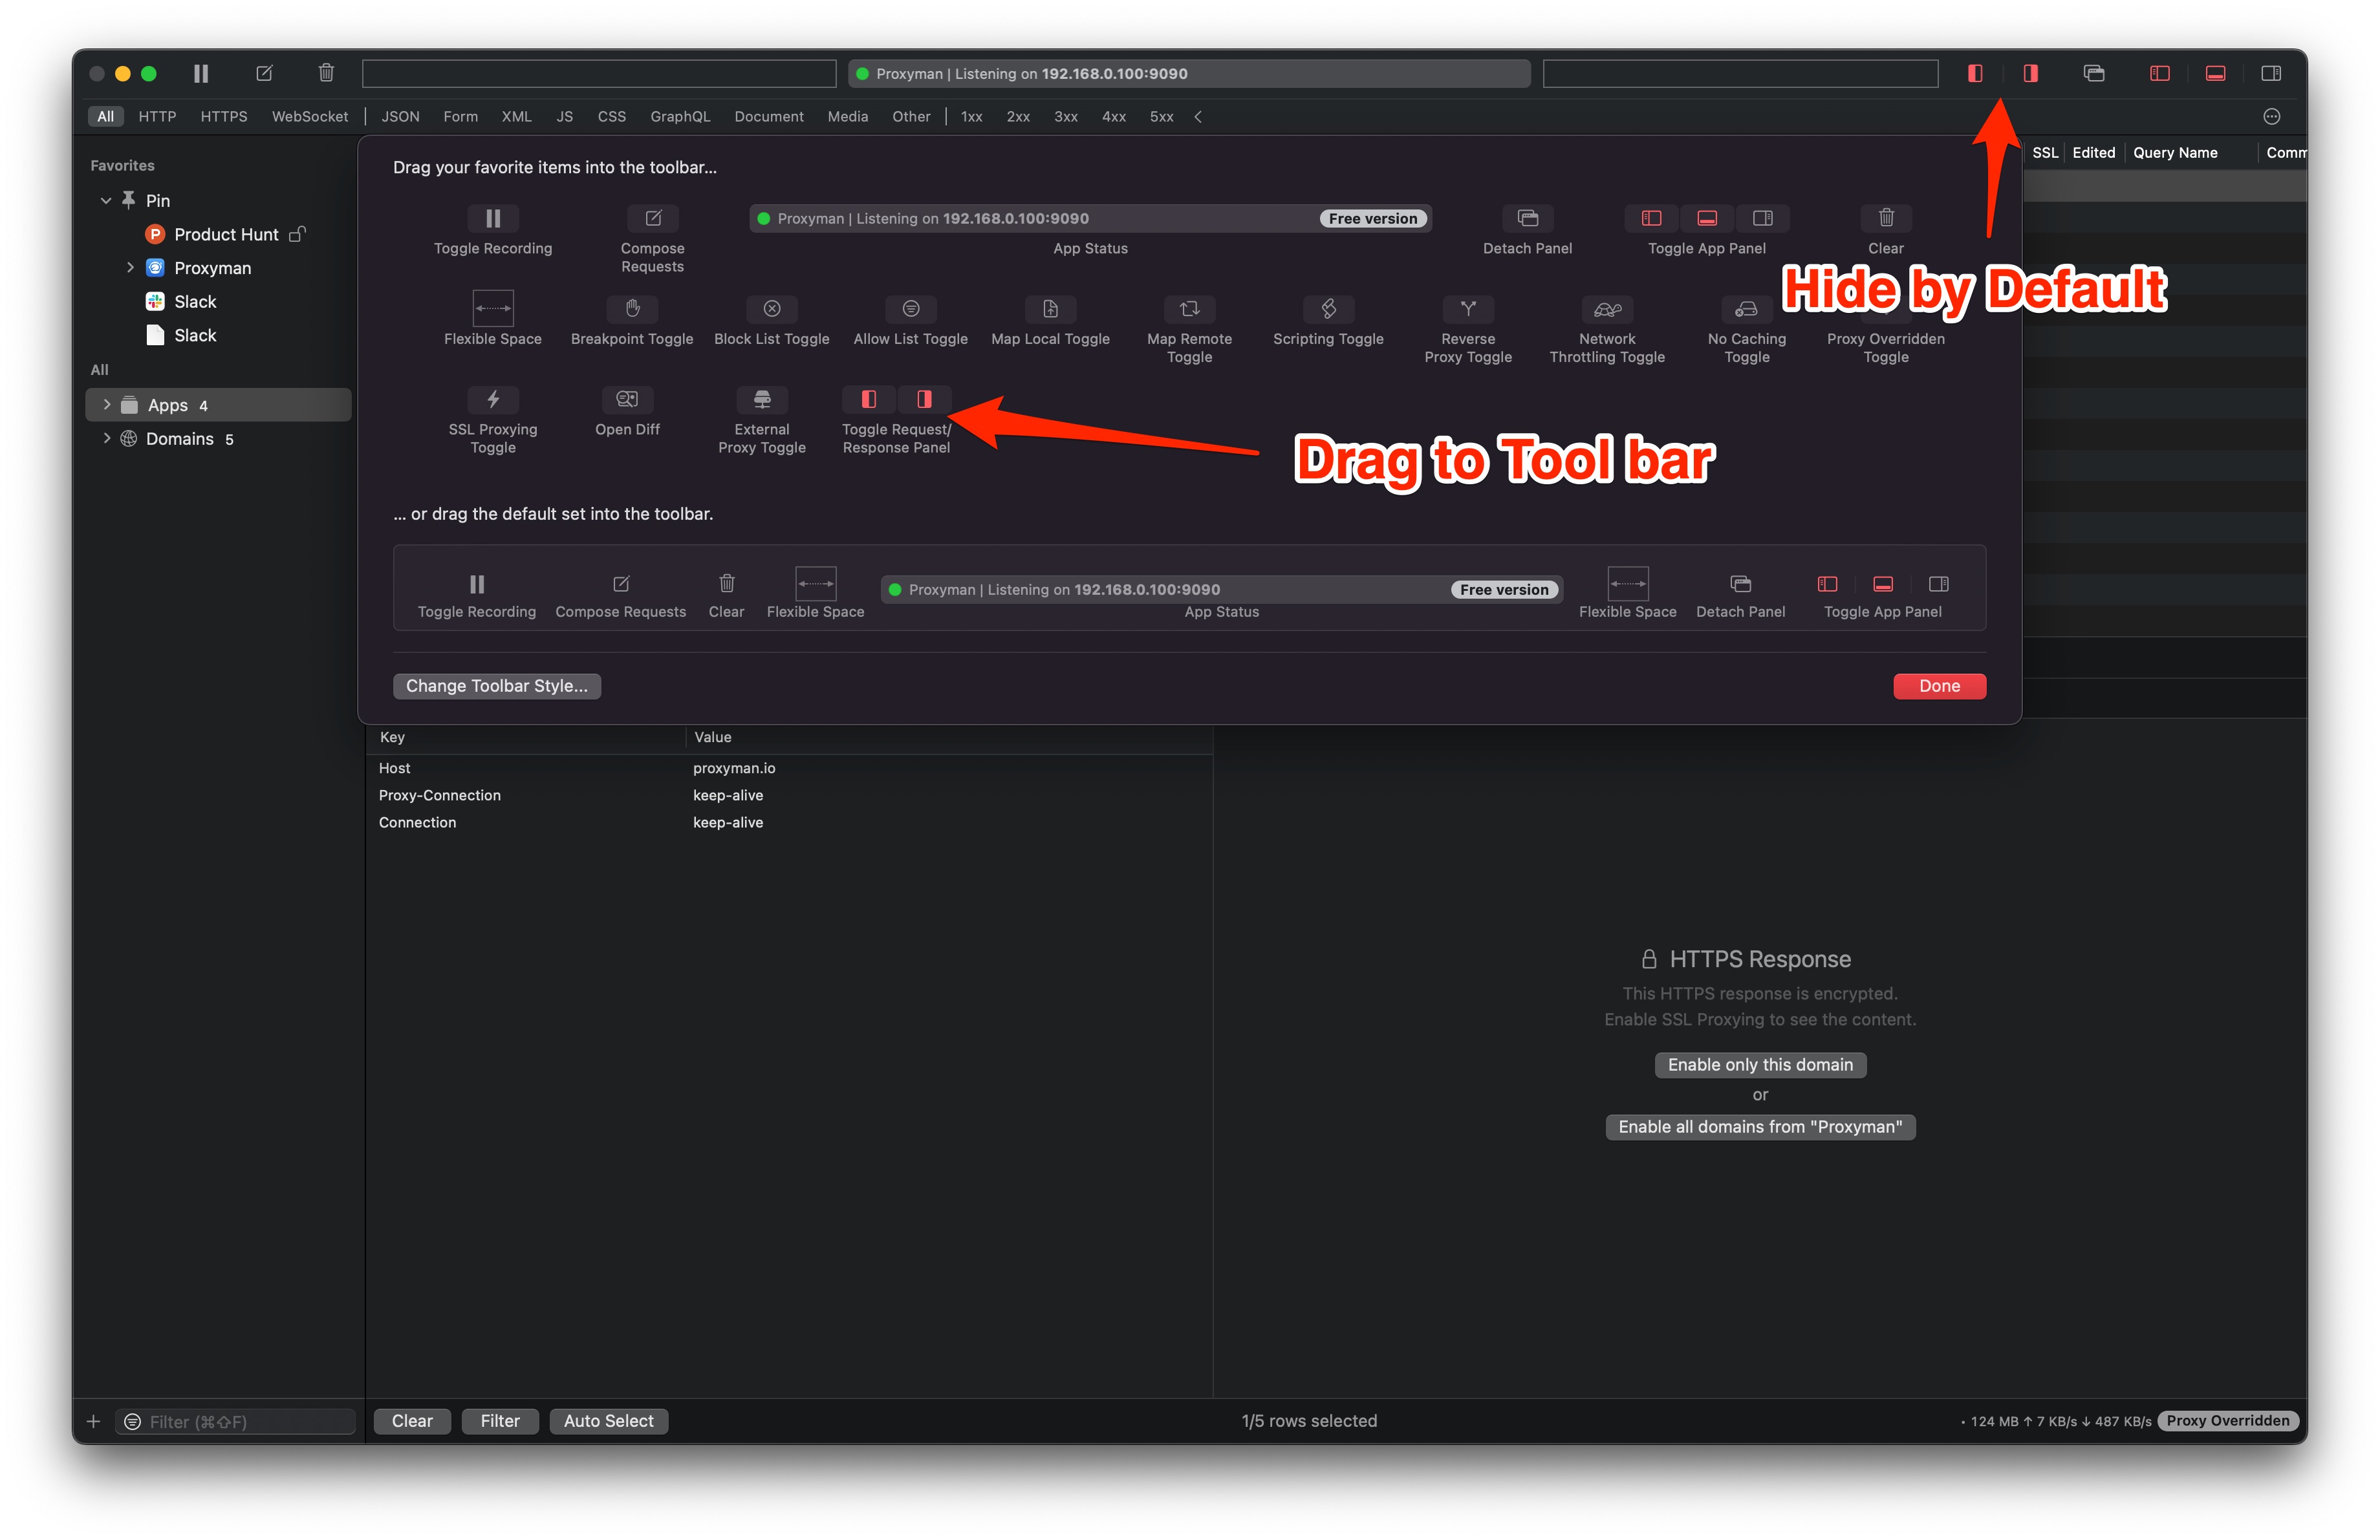This screenshot has height=1540, width=2380.
Task: Click Change Toolbar Style button
Action: coord(496,685)
